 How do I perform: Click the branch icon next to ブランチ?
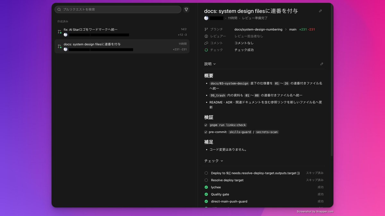tap(206, 29)
